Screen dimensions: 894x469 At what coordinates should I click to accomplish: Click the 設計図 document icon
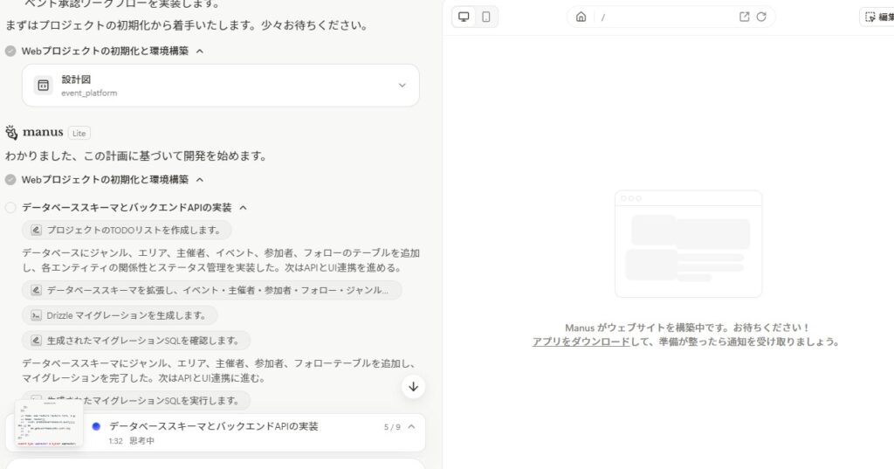(43, 86)
